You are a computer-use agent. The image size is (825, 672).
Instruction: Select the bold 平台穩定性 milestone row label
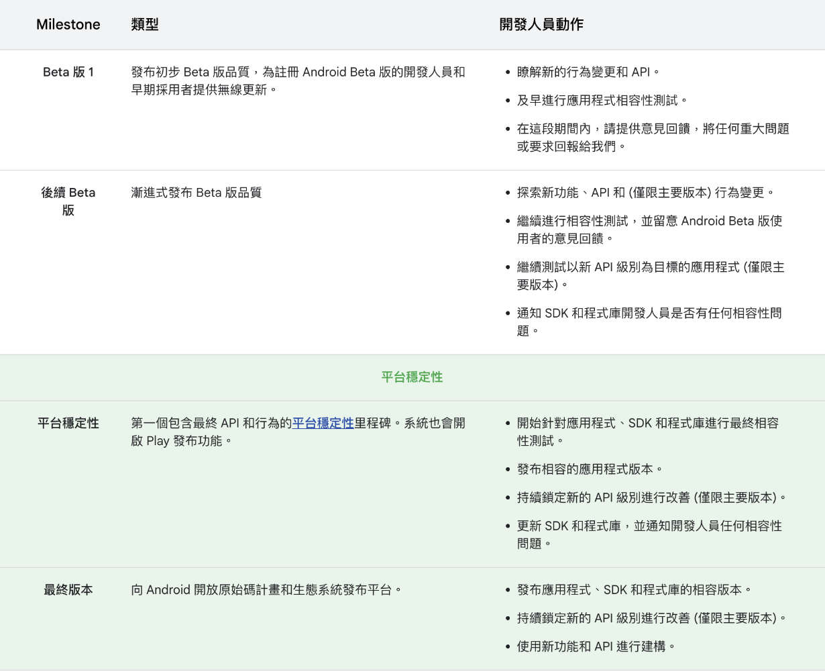pos(68,424)
